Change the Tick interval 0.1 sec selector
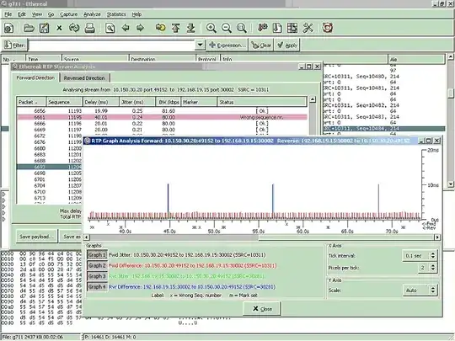This screenshot has width=455, height=341. click(x=420, y=255)
